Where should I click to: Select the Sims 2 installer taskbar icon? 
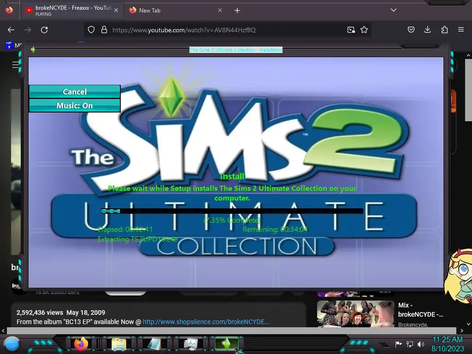pos(227,344)
